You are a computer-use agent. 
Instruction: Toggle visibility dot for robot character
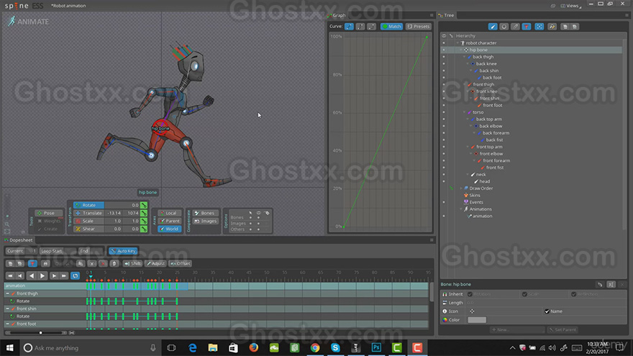(444, 42)
